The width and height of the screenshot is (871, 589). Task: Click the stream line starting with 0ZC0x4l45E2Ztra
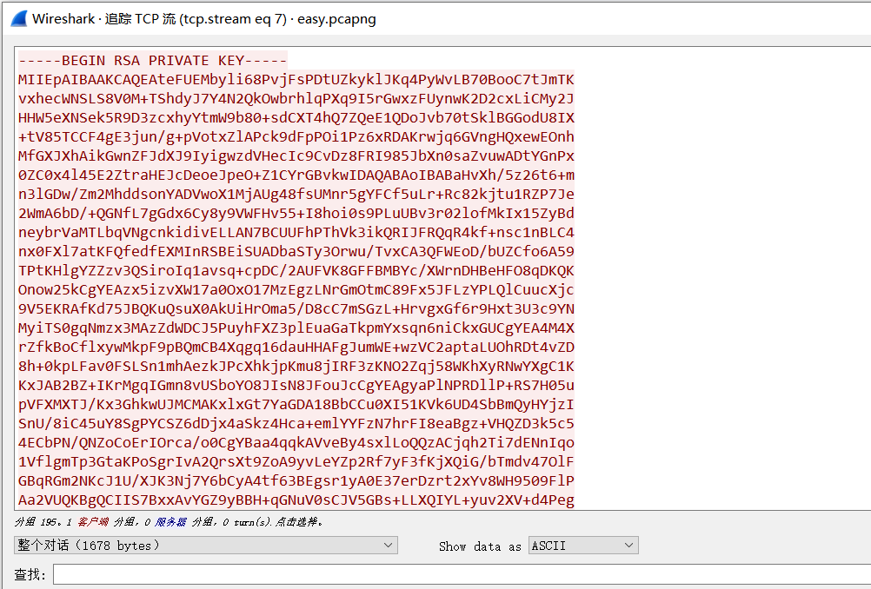(296, 175)
